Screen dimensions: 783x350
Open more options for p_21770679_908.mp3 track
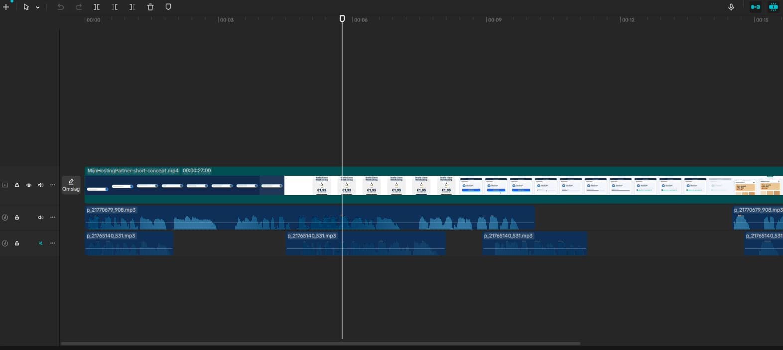tap(53, 218)
